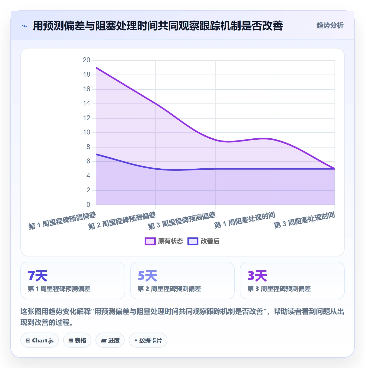The height and width of the screenshot is (368, 365).
Task: Click the card caption 第 3 周里程碑预测偏差
Action: (279, 289)
